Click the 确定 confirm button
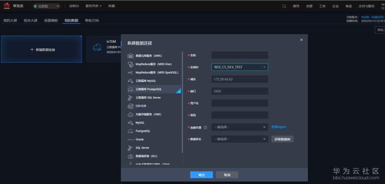This screenshot has width=385, height=184. click(x=201, y=175)
